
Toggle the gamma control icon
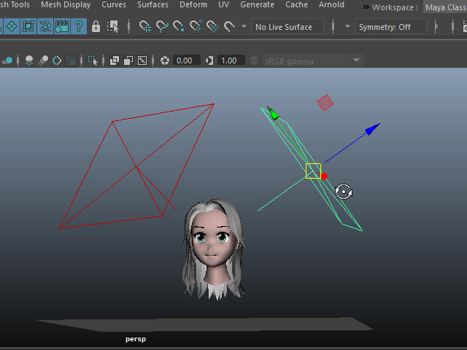point(209,61)
